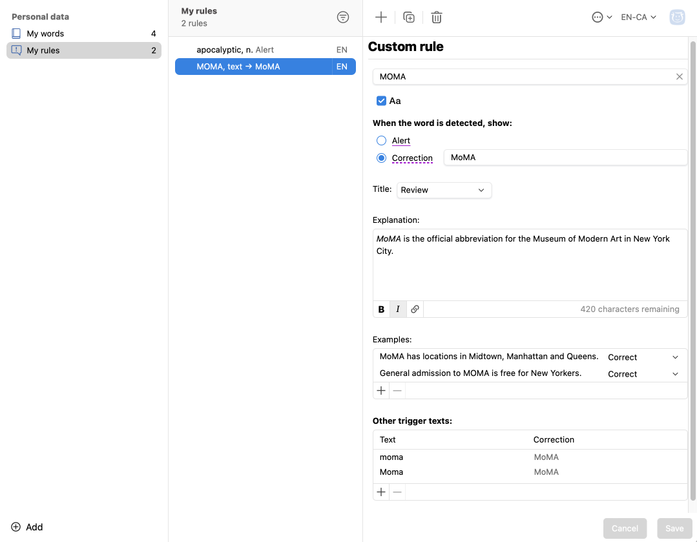
Task: Click the plus icon to add new rule
Action: point(381,17)
